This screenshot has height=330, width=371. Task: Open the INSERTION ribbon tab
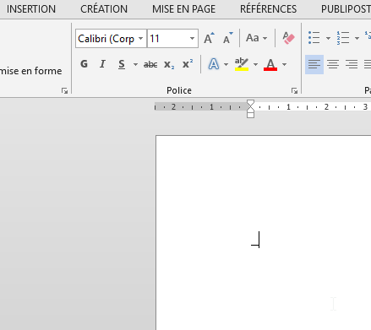point(31,9)
